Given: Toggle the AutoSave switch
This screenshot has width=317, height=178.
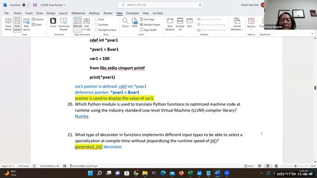Looking at the screenshot, I should (26, 5).
